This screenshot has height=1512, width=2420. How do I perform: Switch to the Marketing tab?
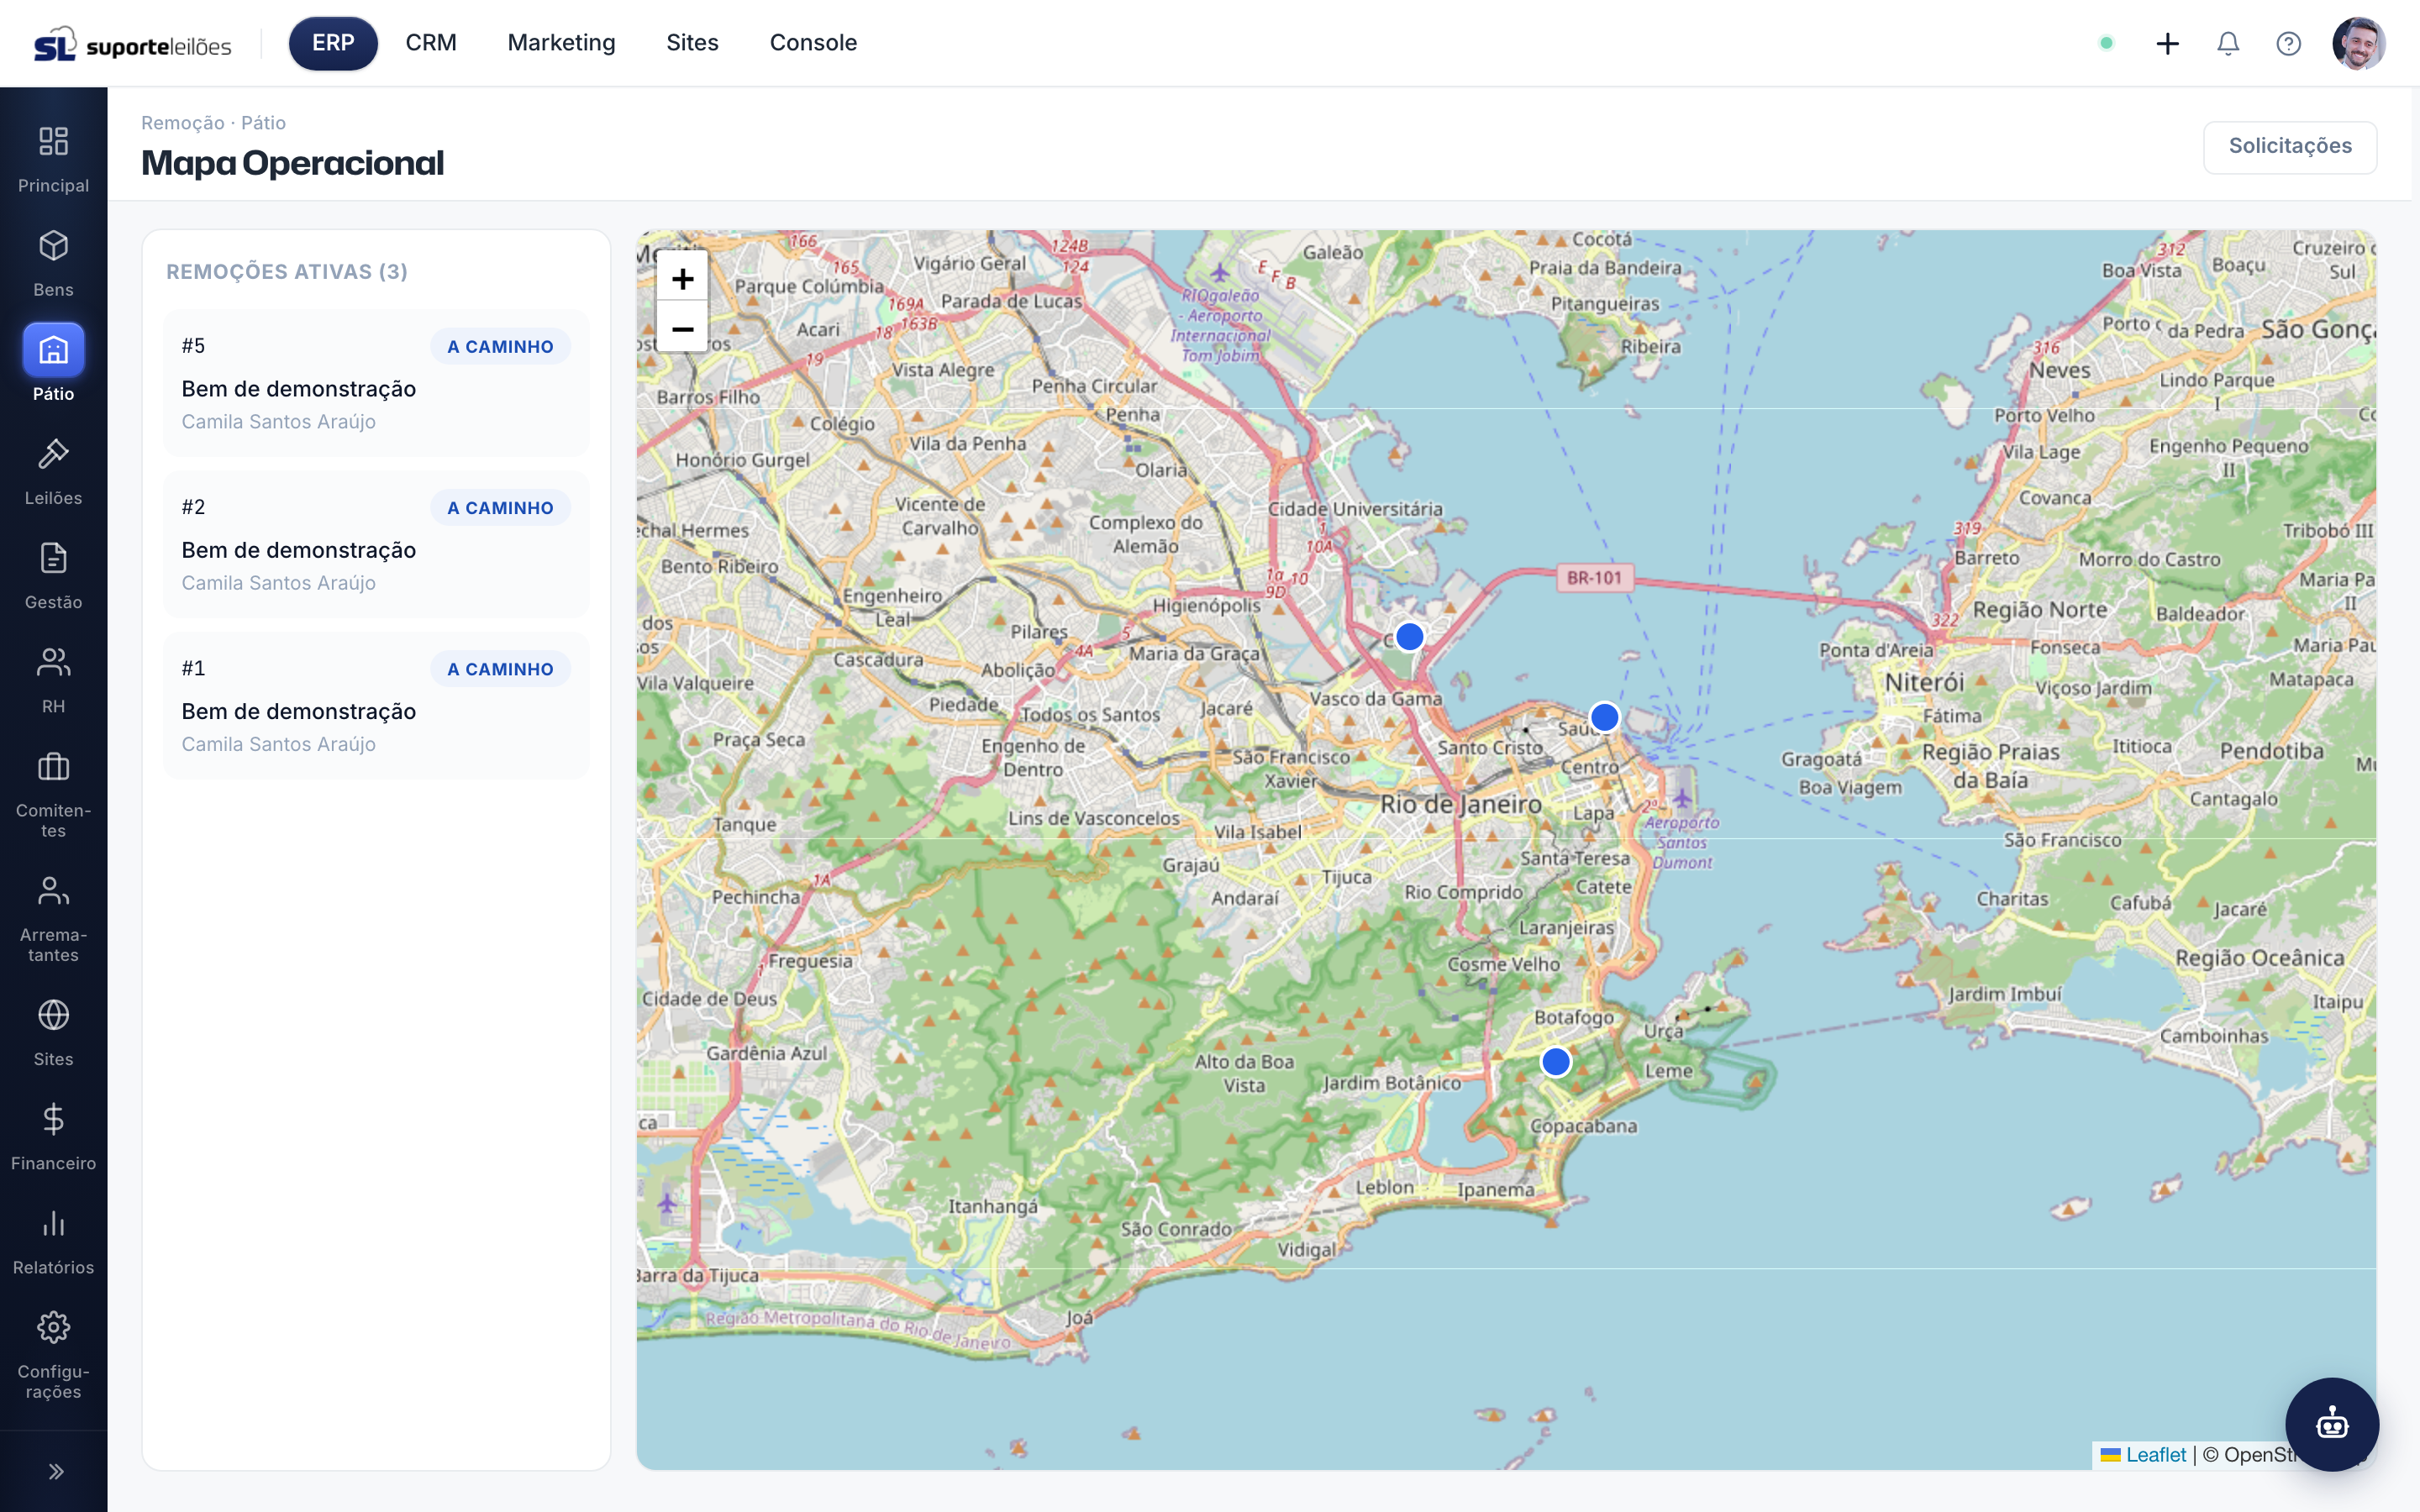[x=561, y=43]
